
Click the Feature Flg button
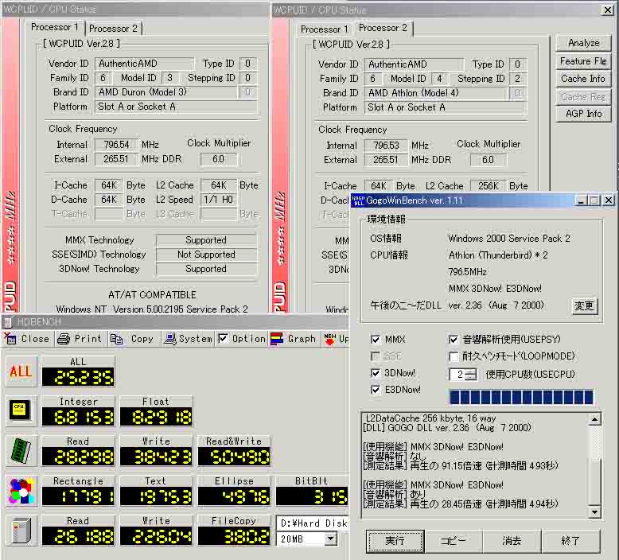point(583,61)
